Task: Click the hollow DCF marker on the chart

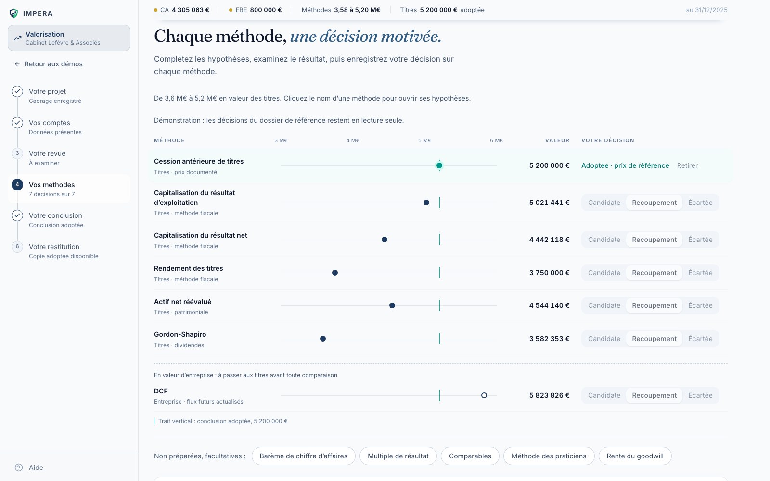Action: pyautogui.click(x=484, y=395)
